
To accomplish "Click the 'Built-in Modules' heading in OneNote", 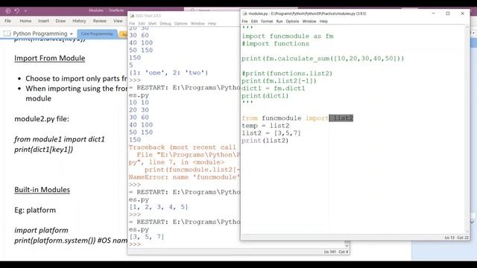I will click(42, 190).
